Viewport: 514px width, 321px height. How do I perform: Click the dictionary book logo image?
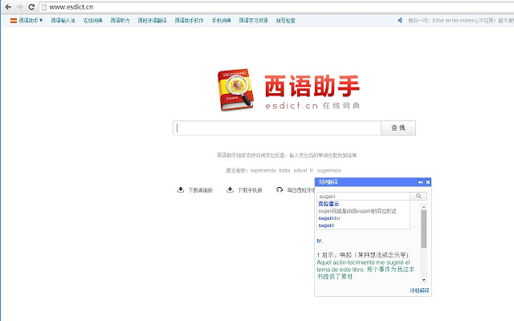click(x=235, y=89)
